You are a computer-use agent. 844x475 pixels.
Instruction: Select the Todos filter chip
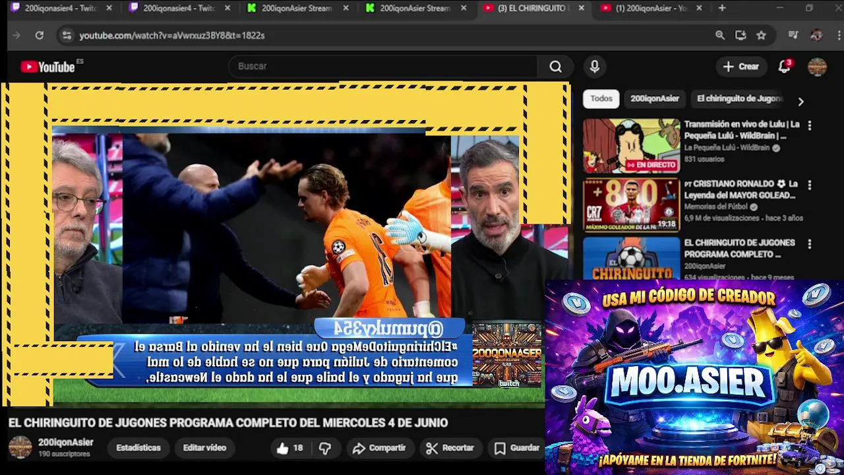601,99
